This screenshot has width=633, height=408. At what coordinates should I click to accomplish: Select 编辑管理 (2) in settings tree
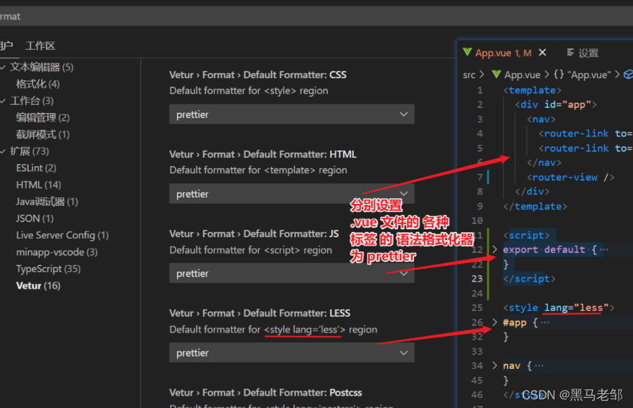click(x=42, y=117)
